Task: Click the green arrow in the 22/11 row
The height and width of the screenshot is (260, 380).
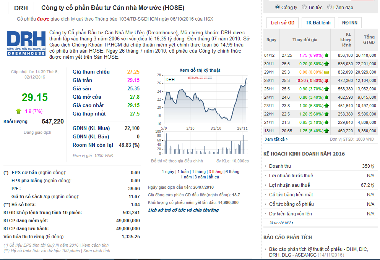Action: (x=326, y=114)
